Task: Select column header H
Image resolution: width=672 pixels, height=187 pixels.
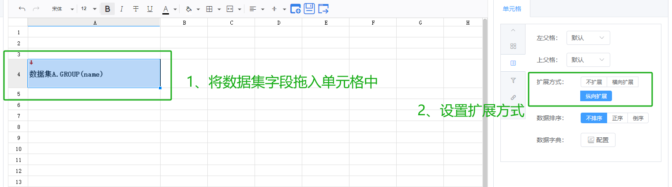Action: (463, 22)
